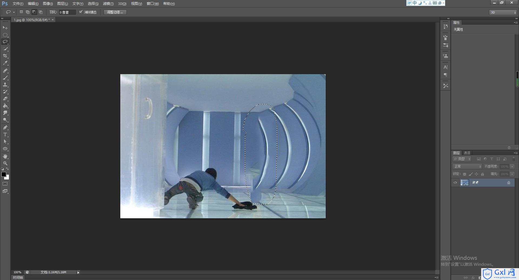Open the Timeline panel tab
The image size is (519, 280).
[x=18, y=277]
